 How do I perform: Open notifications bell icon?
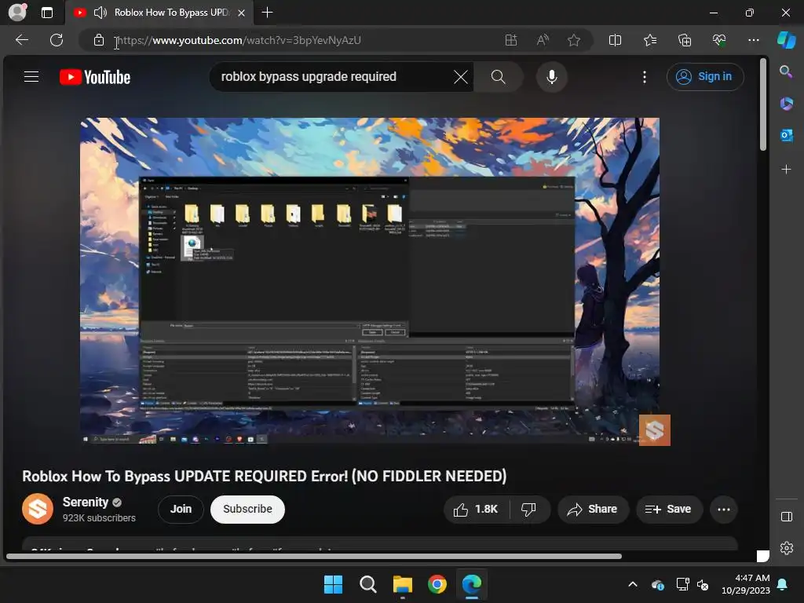point(783,584)
